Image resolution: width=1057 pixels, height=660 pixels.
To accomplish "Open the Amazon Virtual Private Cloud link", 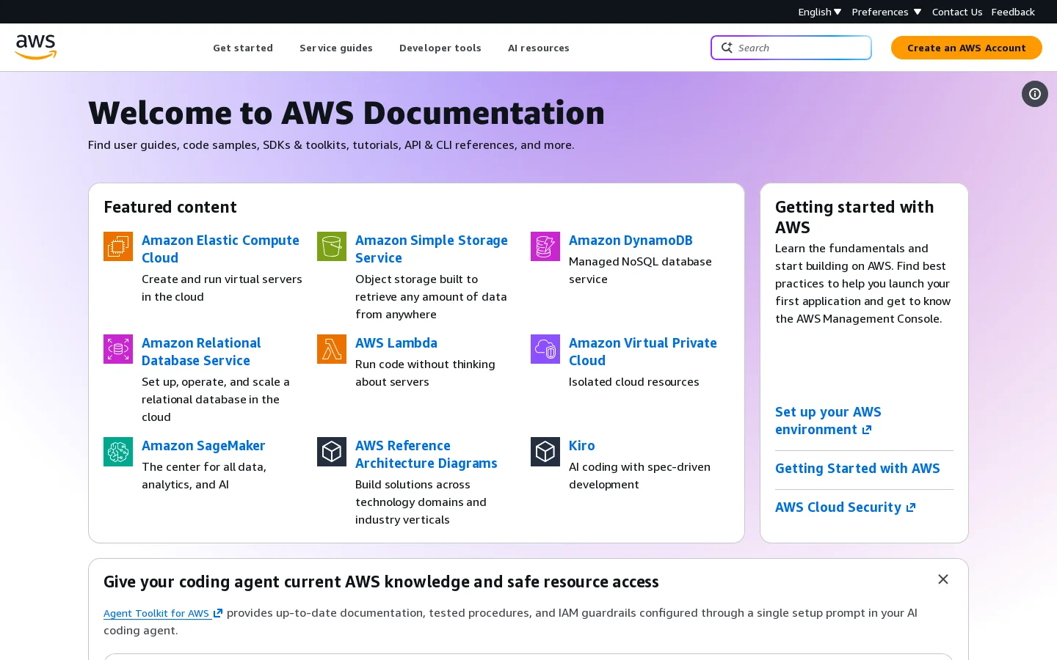I will click(643, 352).
